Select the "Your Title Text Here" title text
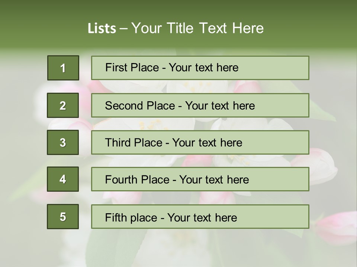 coord(197,28)
